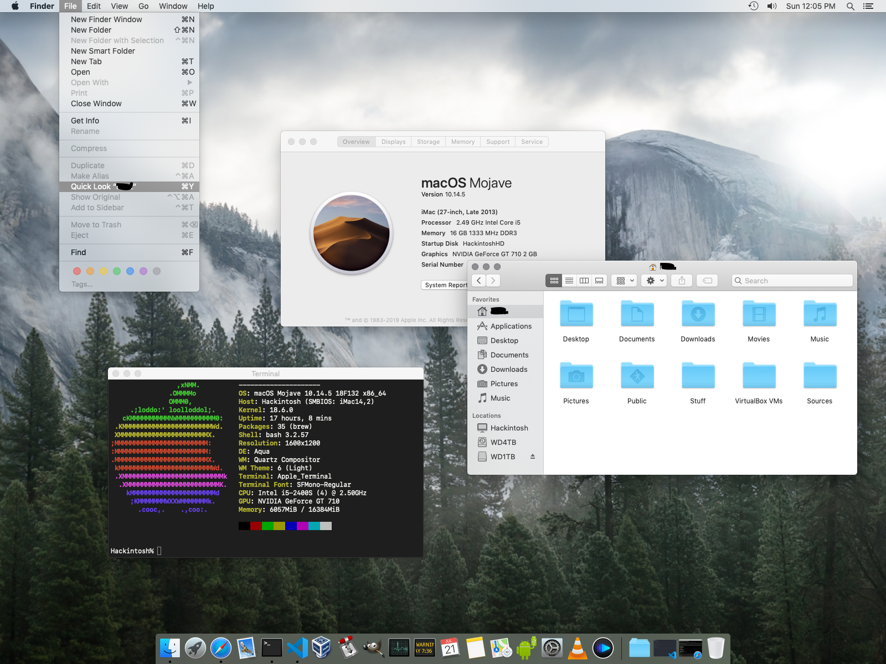This screenshot has width=886, height=664.
Task: Switch to the Displays tab
Action: (393, 142)
